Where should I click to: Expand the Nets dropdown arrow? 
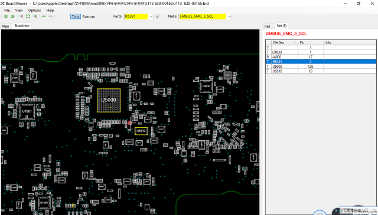229,16
